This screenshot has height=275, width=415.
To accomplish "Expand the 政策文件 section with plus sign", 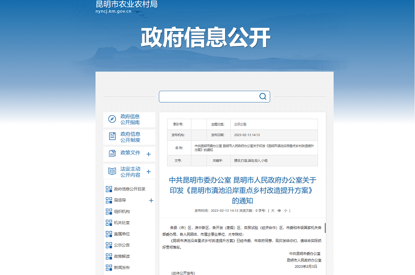I will click(x=149, y=154).
